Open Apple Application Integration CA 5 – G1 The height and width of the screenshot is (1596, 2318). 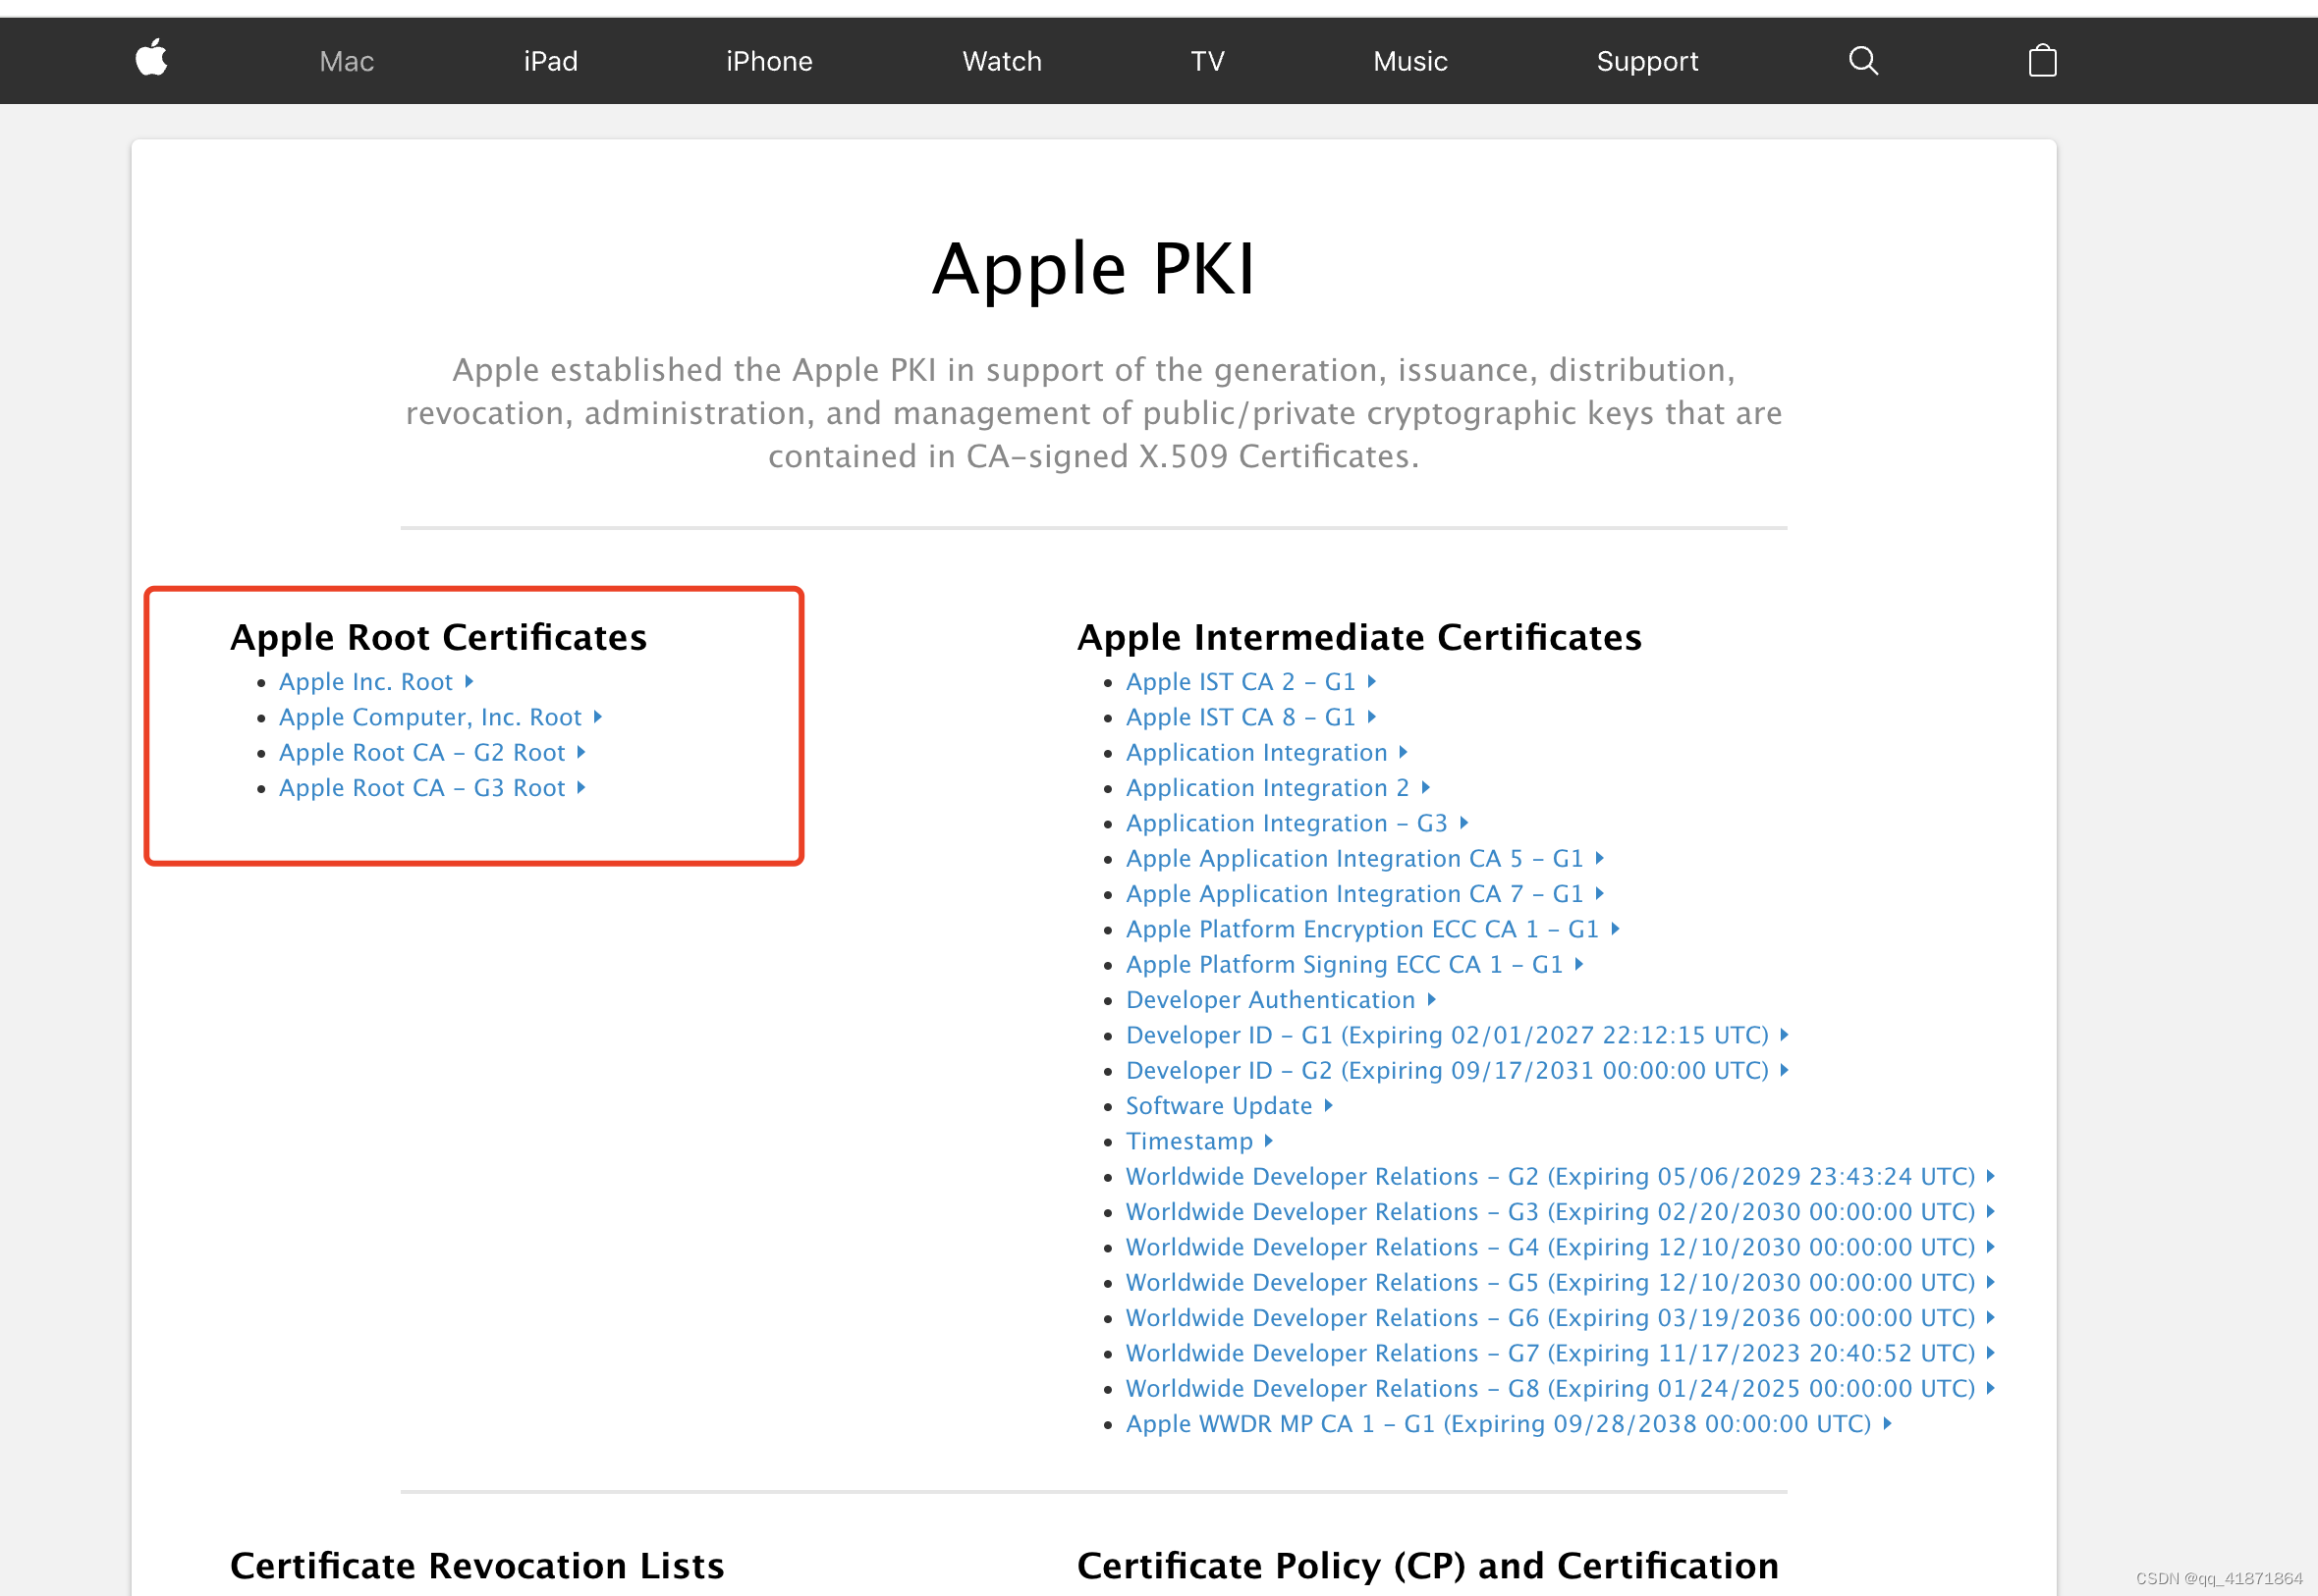(1365, 859)
